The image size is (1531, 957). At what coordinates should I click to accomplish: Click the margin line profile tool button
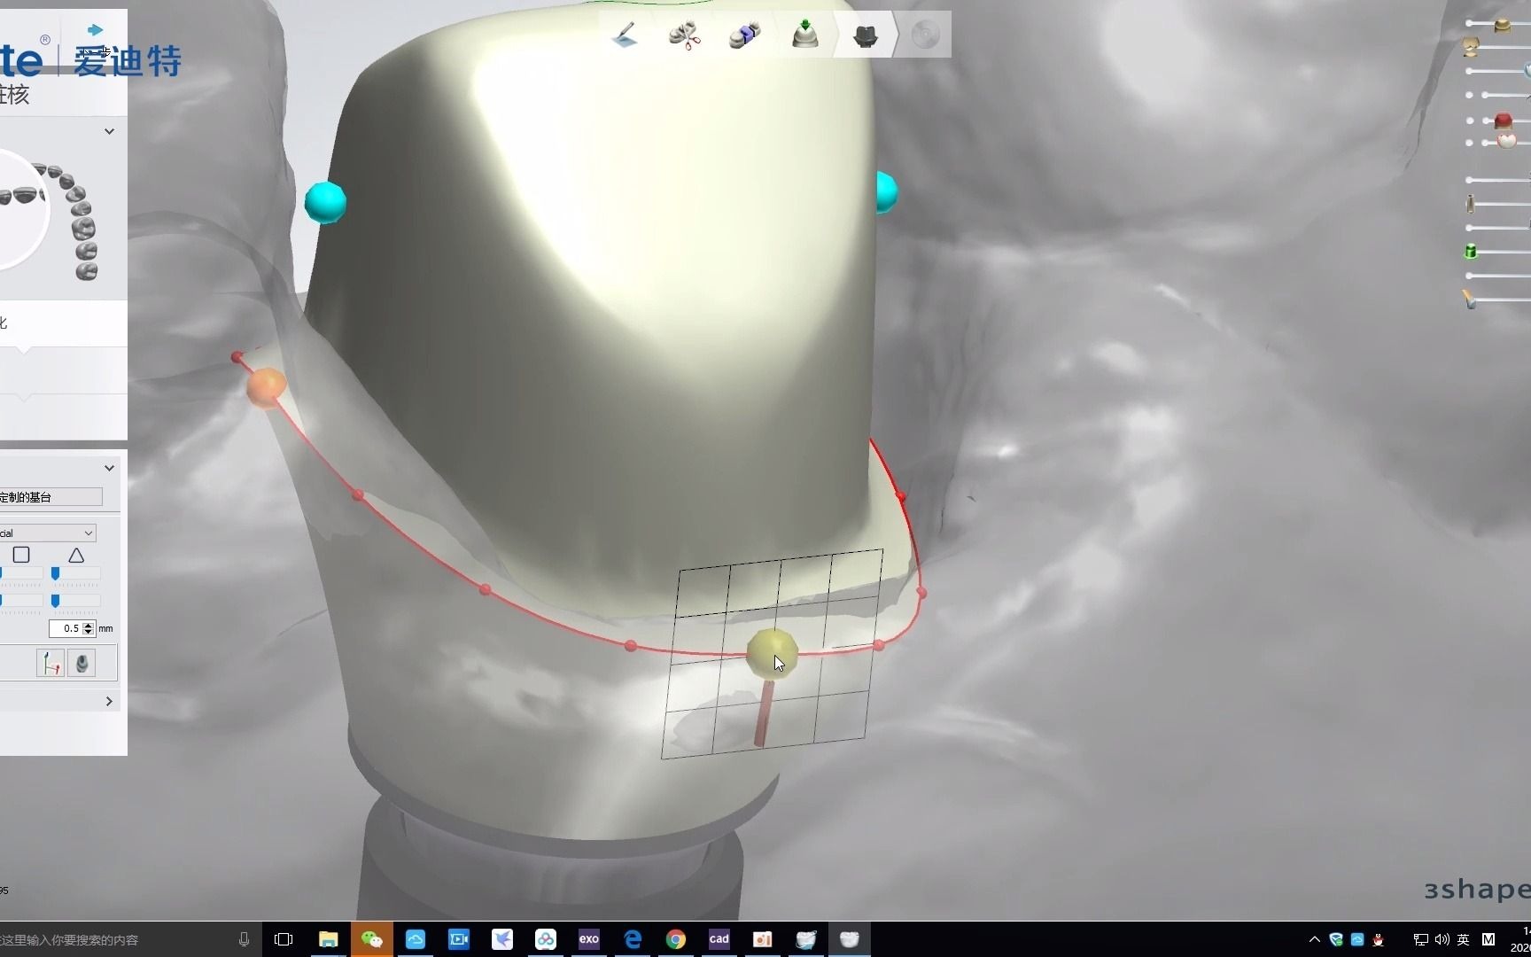(51, 663)
